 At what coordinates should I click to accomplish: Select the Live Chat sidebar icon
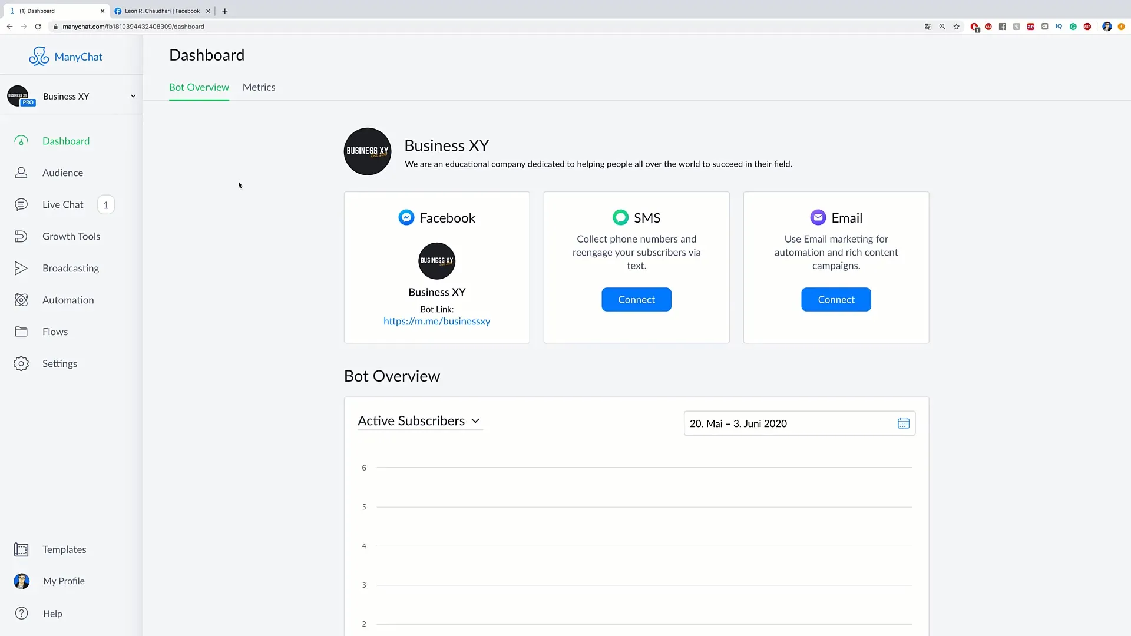pos(21,203)
